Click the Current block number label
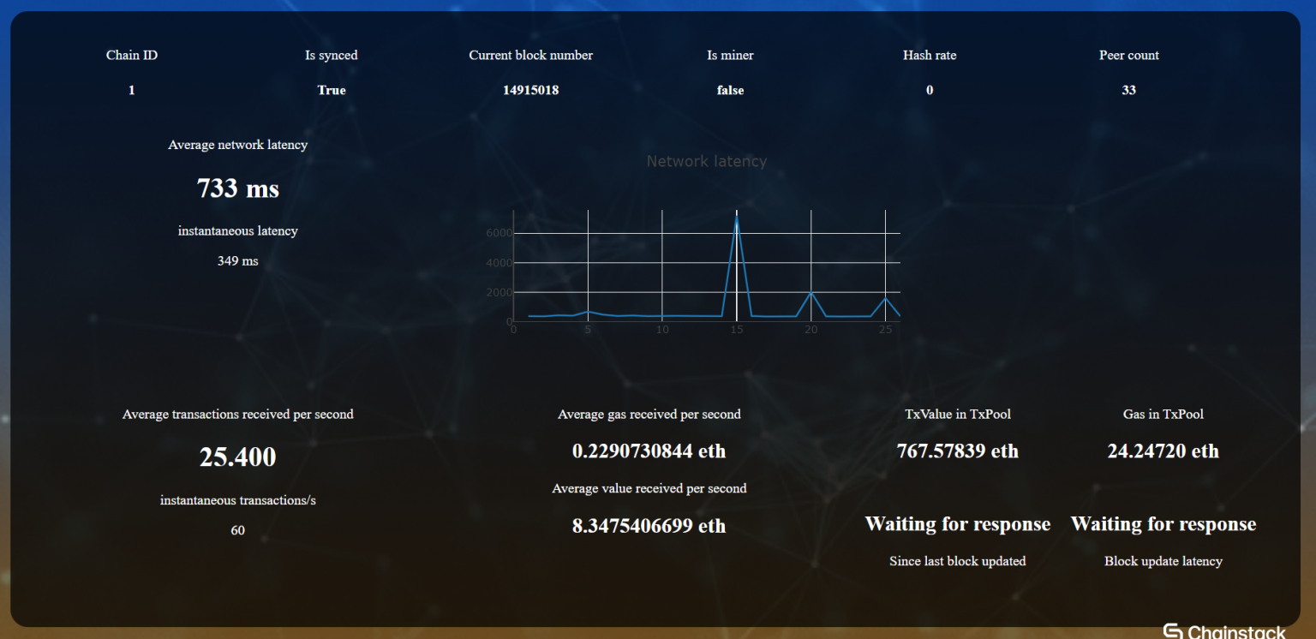Image resolution: width=1316 pixels, height=639 pixels. coord(531,55)
